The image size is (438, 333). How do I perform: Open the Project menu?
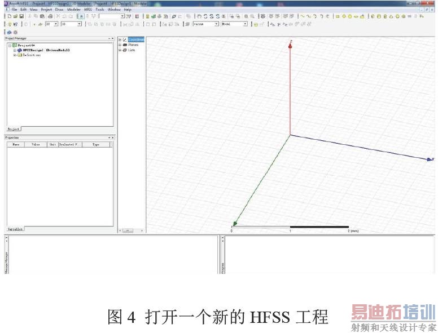[x=46, y=10]
